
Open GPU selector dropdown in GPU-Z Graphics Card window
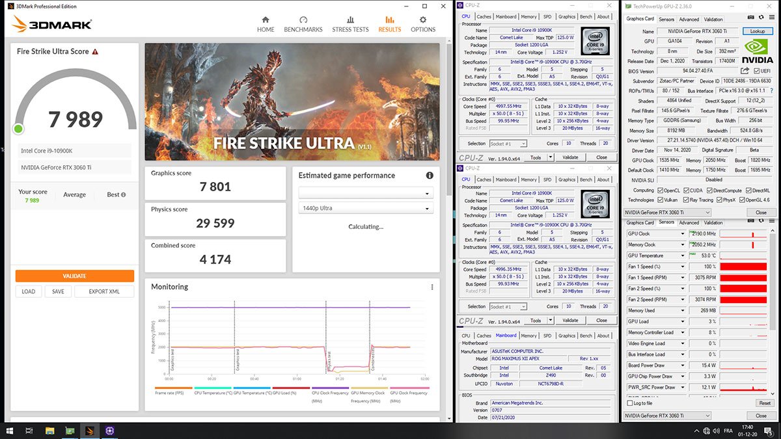click(667, 212)
